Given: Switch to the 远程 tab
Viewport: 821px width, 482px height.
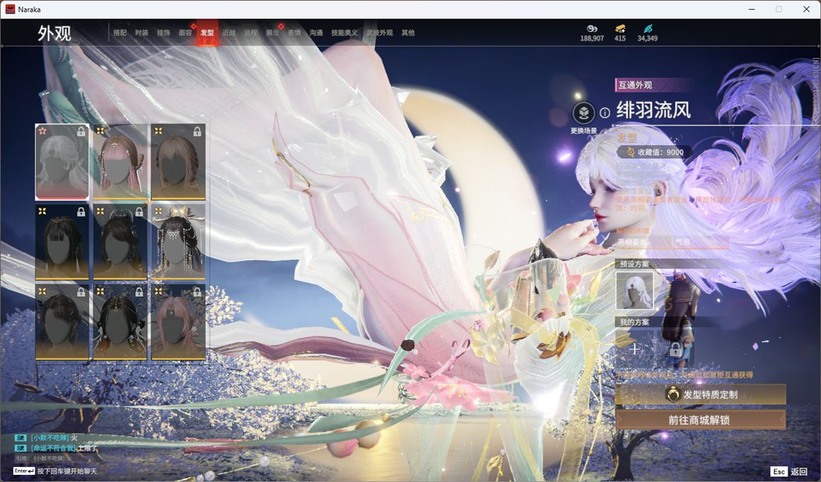Looking at the screenshot, I should pyautogui.click(x=250, y=33).
